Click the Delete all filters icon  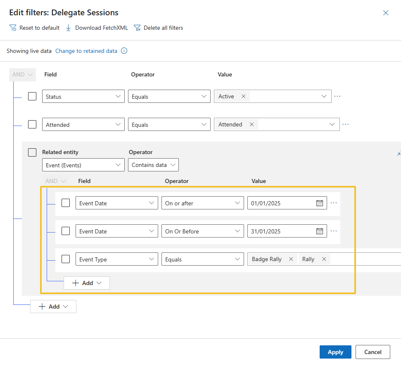pos(137,28)
